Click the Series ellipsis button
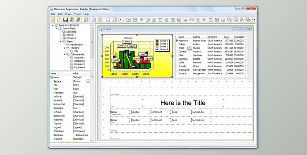 88,81
